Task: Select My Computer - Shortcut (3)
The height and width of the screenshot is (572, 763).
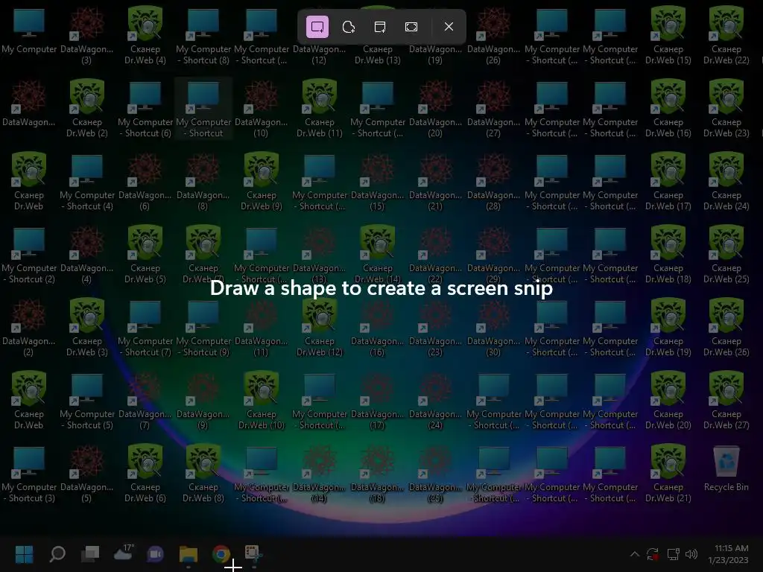Action: pyautogui.click(x=29, y=474)
